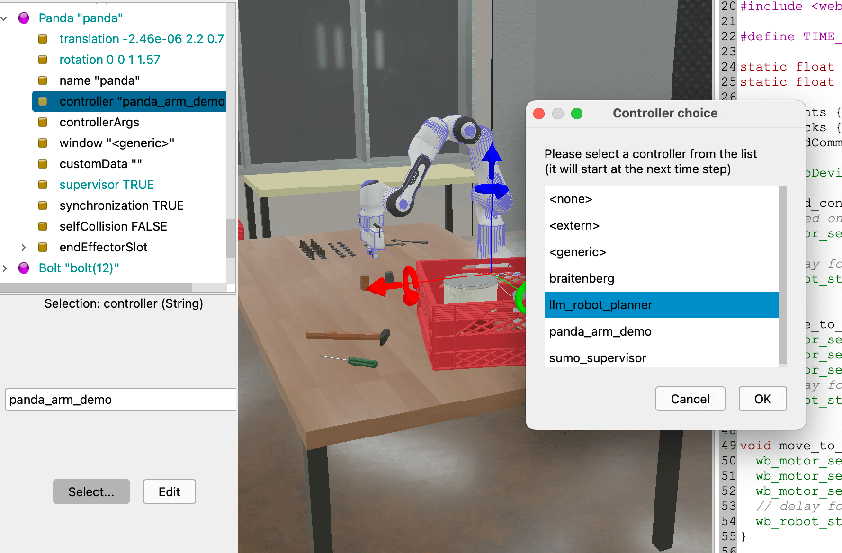The height and width of the screenshot is (553, 842).
Task: Select the selfCollision FALSE field
Action: pos(113,226)
